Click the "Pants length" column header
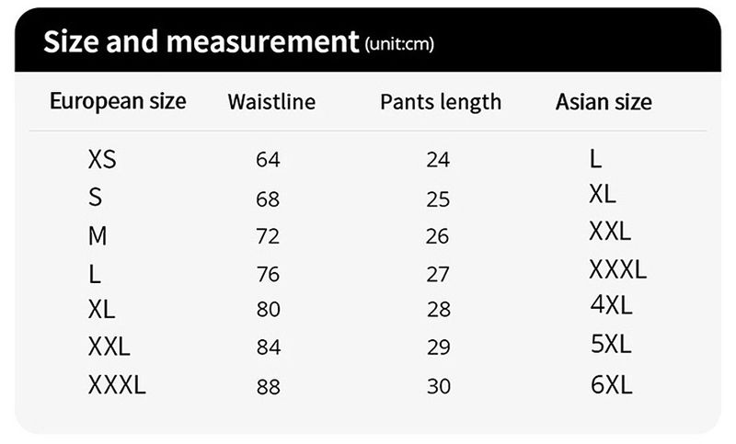The width and height of the screenshot is (736, 444). coord(441,102)
